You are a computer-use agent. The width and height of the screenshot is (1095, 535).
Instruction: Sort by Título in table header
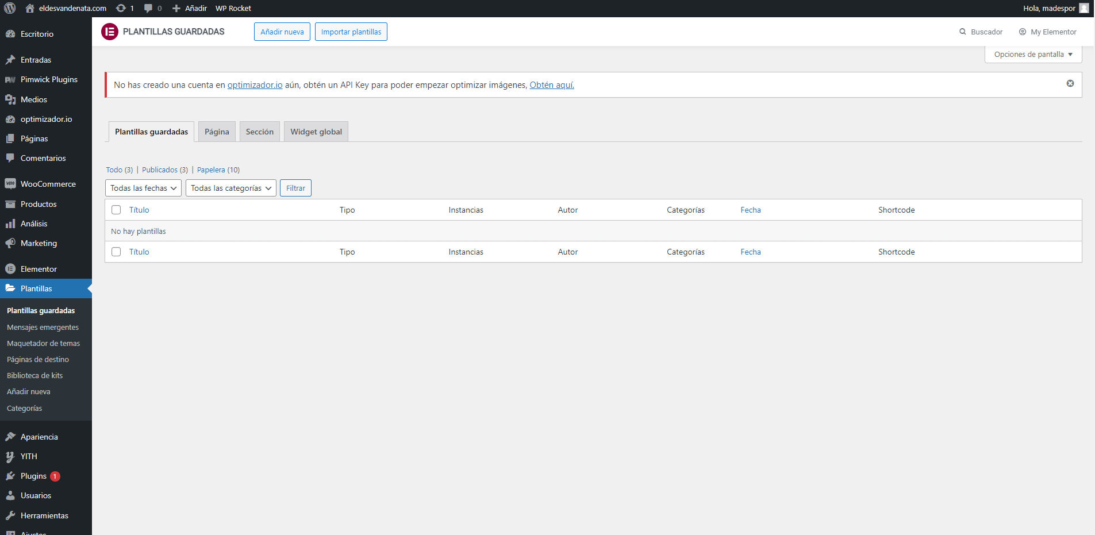(139, 210)
